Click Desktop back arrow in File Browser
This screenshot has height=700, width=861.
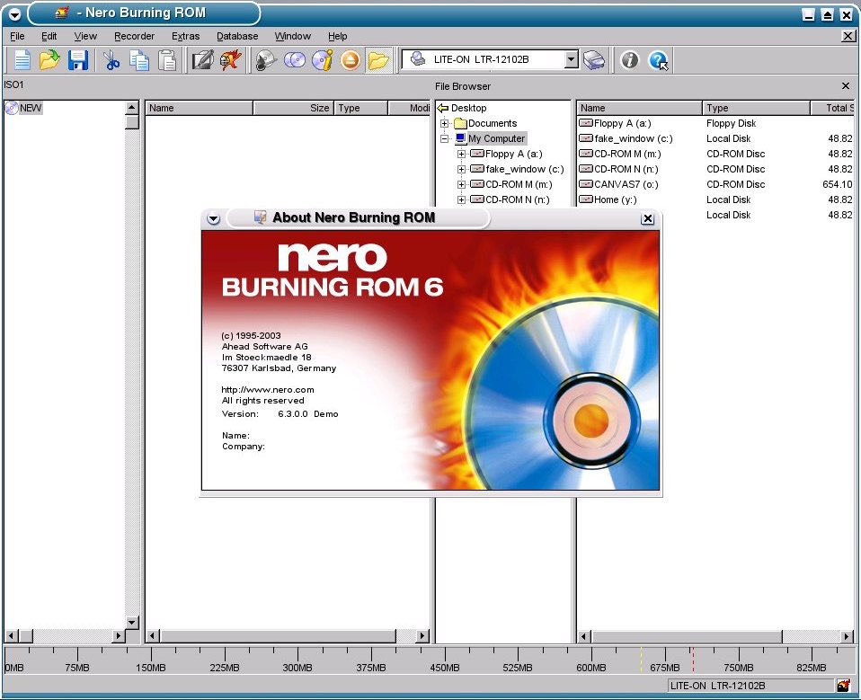coord(442,108)
